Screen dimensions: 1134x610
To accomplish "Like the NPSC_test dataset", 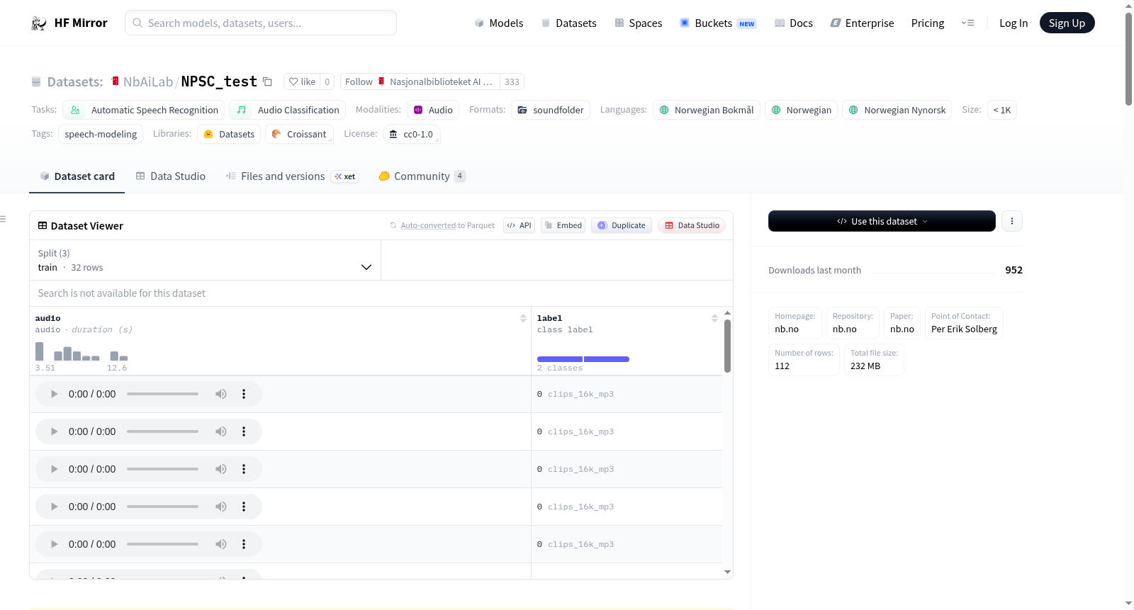I will coord(302,81).
